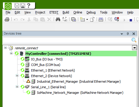
Task: Click the Login gear toolbar icon
Action: coord(110,19)
